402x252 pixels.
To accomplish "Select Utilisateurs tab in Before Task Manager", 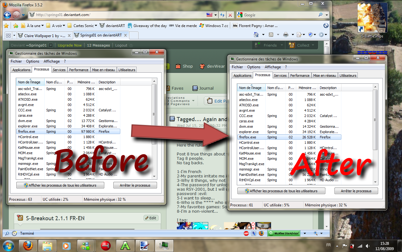I will pos(127,70).
